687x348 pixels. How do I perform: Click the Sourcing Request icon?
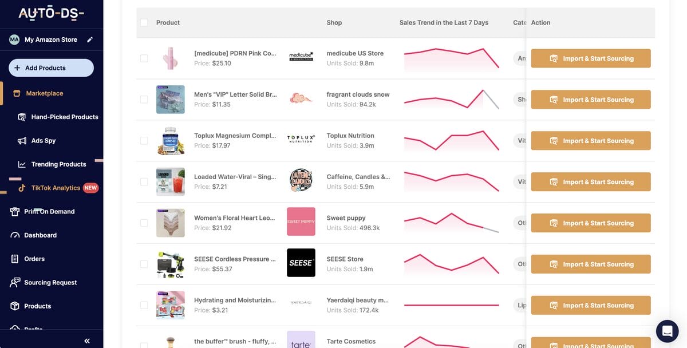coord(15,283)
